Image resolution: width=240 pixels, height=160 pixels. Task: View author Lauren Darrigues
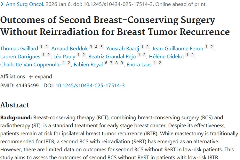tap(20, 57)
